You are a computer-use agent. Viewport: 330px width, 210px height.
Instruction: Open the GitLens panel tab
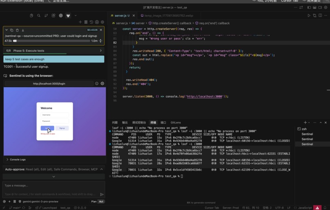coord(176,123)
